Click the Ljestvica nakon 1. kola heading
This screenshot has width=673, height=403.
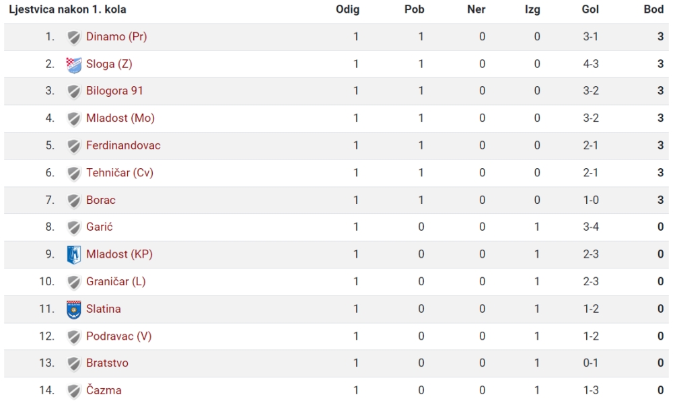click(x=67, y=9)
